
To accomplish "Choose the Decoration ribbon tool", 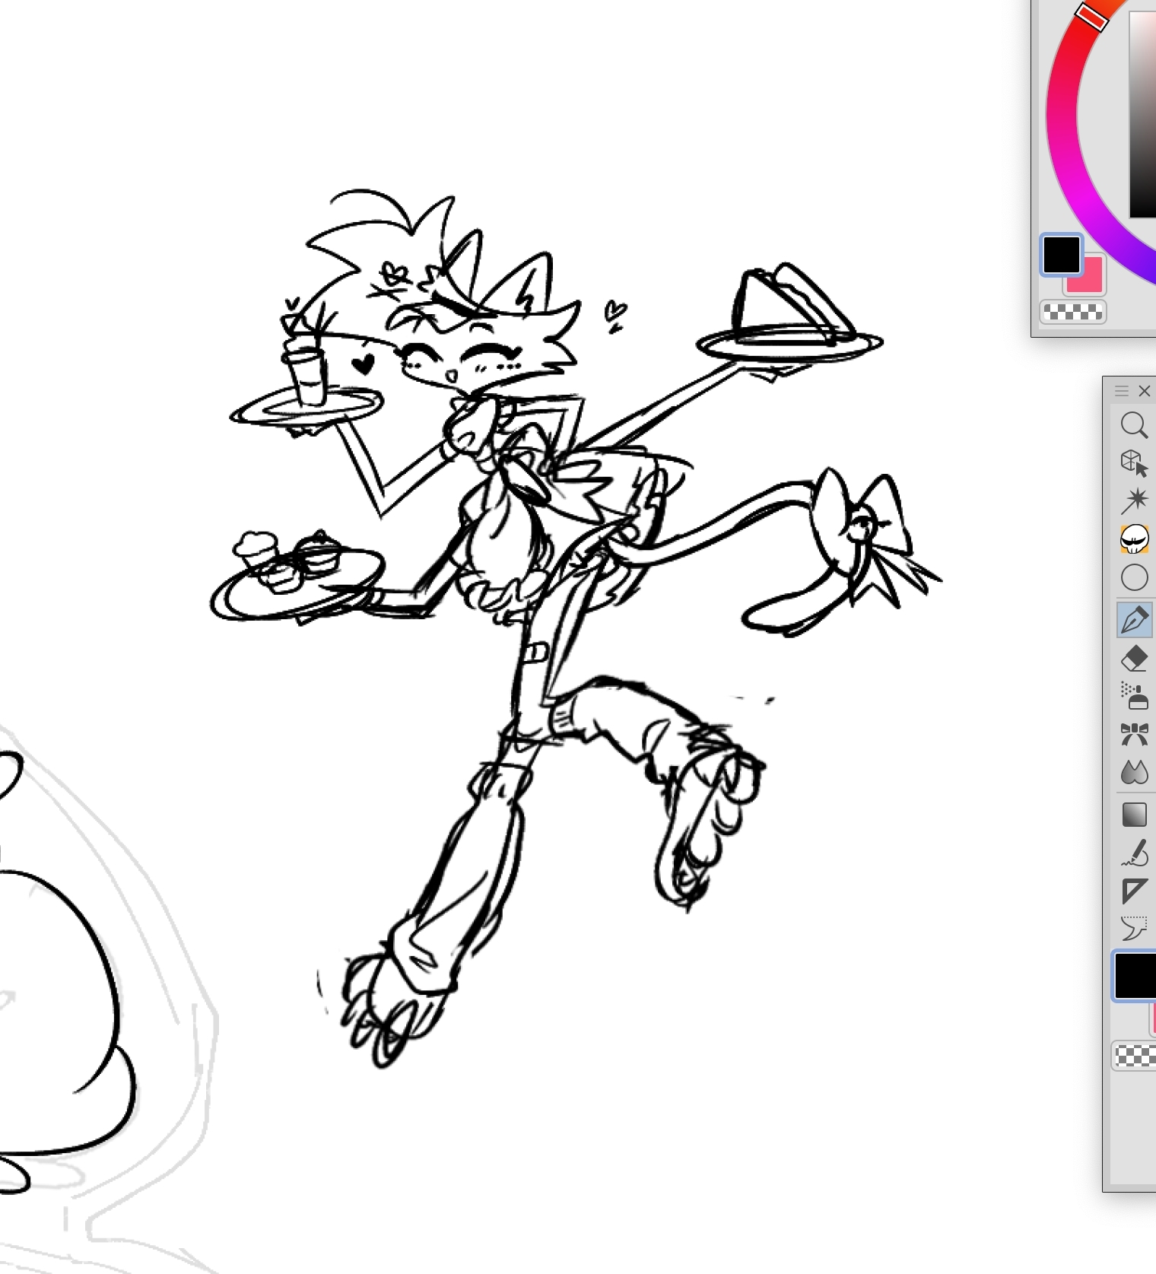I will point(1134,735).
